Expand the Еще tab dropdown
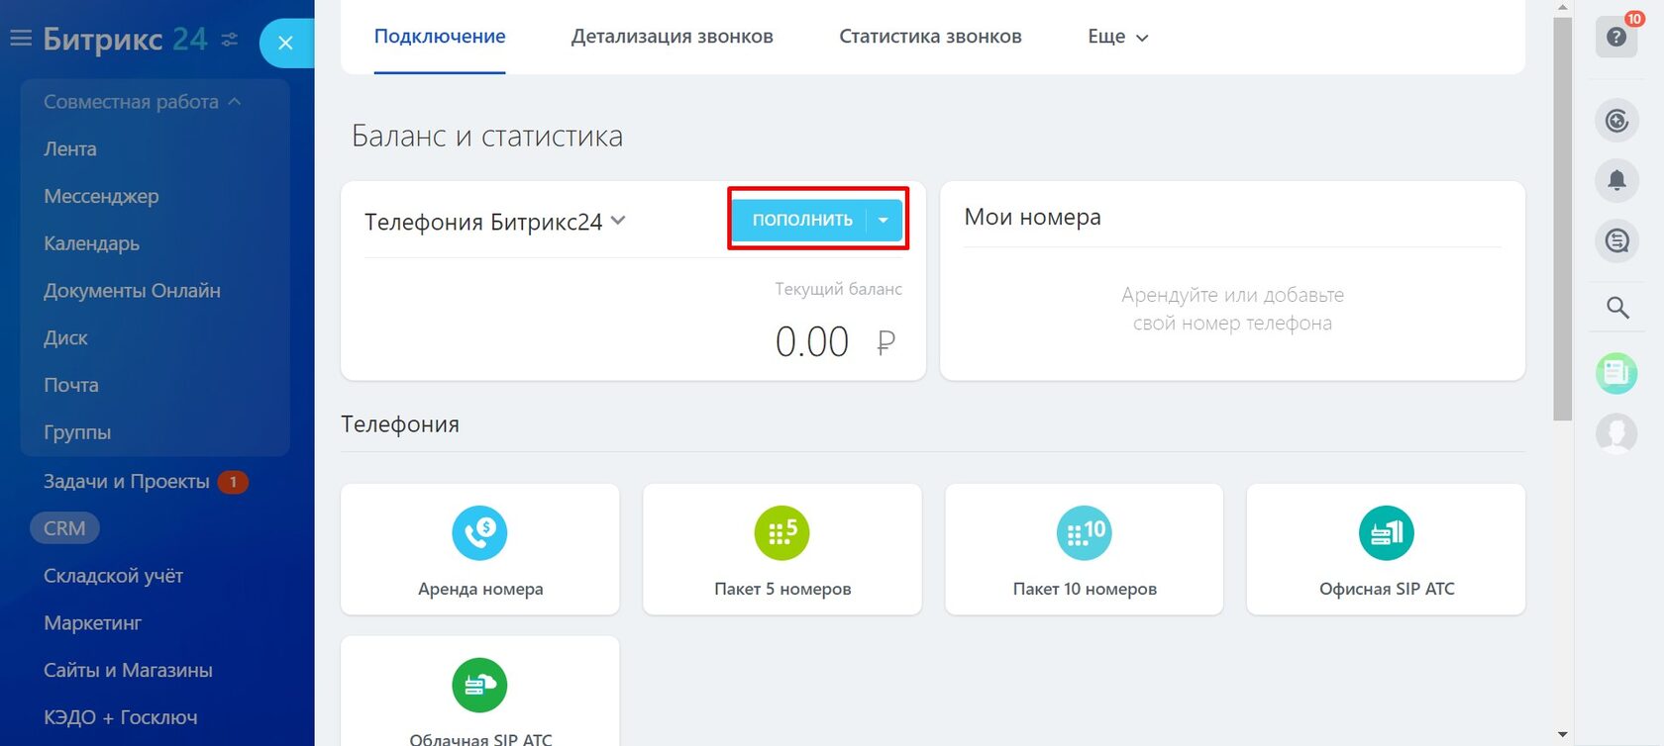 [1117, 37]
